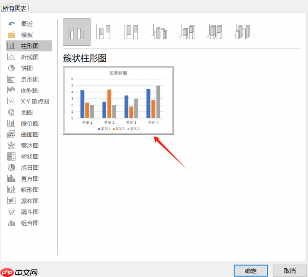Click the 树状图 treemap icon
The width and height of the screenshot is (308, 277).
pos(12,157)
